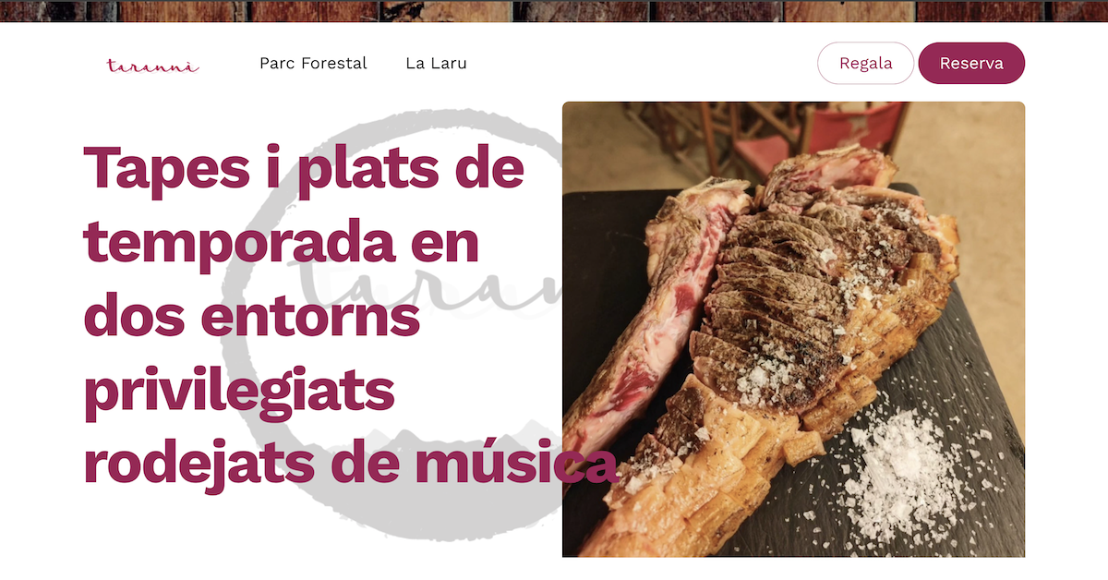Click the mountain silhouette in watermark

pyautogui.click(x=443, y=432)
